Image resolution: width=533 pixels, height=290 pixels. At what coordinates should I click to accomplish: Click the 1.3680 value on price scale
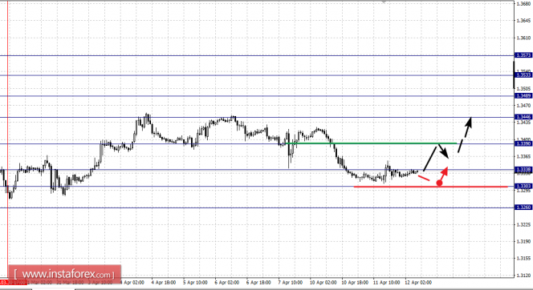(x=523, y=4)
